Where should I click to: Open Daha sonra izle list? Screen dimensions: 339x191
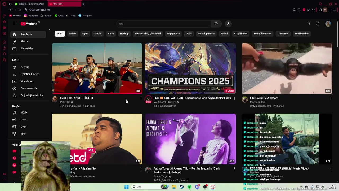(28, 88)
